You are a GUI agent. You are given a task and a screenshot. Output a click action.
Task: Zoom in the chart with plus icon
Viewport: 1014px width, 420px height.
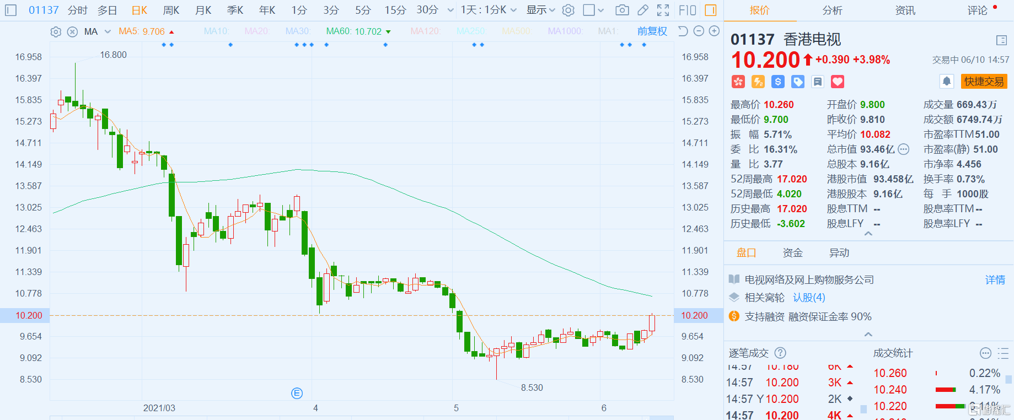pos(714,31)
